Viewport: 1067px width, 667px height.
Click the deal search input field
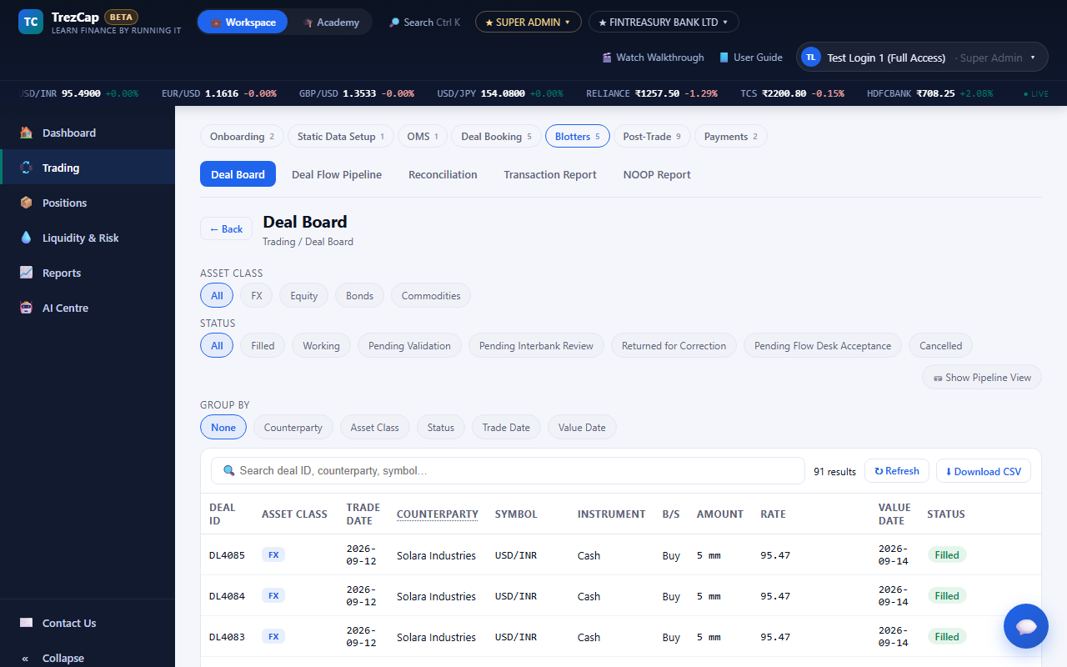[x=507, y=471]
